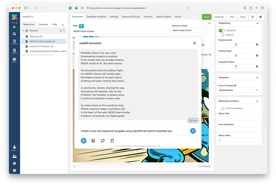The width and height of the screenshot is (276, 184).
Task: Collapse the Website tree node
Action: coord(23,31)
